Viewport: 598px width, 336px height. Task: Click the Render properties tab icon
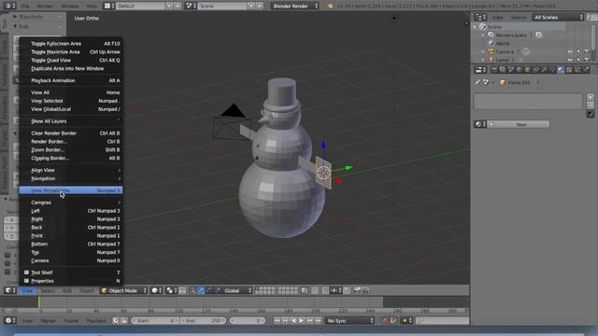point(494,70)
